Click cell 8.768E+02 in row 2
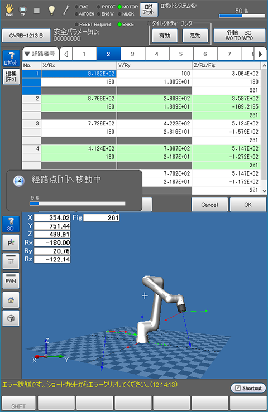268x412 pixels. [x=79, y=99]
